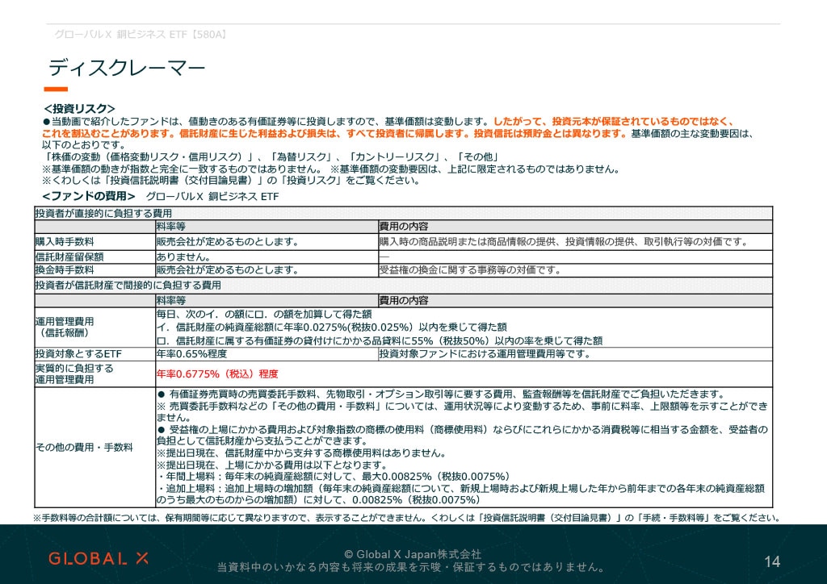Click the イ．信託財産の純資産総額 line
Viewport: 827px width, 584px height.
(x=332, y=327)
